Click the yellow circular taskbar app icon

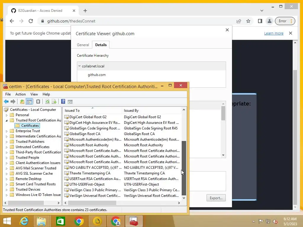click(97, 221)
